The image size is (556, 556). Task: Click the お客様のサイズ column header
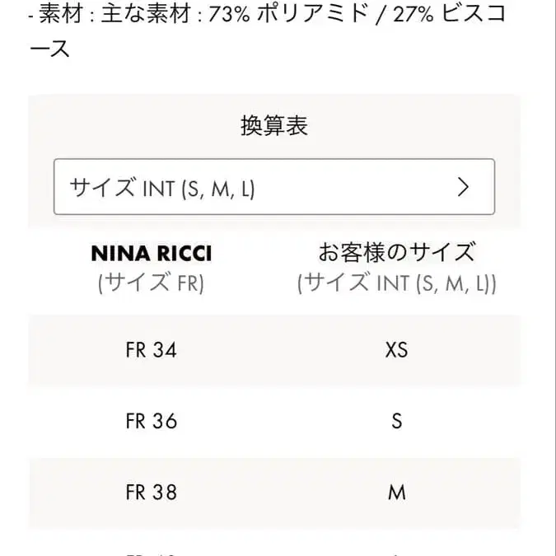(x=397, y=252)
